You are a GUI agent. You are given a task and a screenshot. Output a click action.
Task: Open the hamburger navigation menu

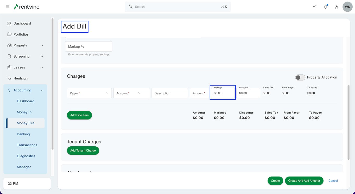[x=8, y=7]
